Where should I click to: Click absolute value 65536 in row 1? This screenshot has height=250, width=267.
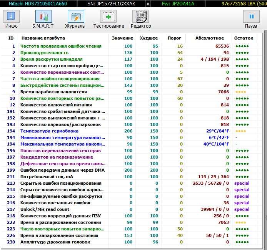[x=222, y=46]
